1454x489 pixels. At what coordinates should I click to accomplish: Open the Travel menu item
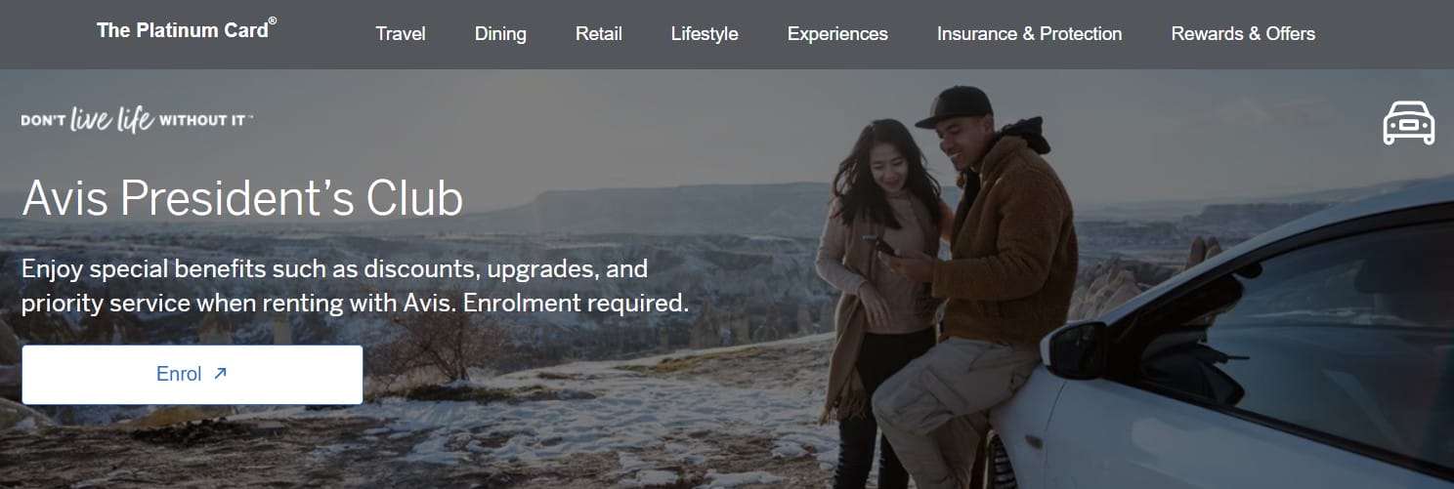coord(401,34)
